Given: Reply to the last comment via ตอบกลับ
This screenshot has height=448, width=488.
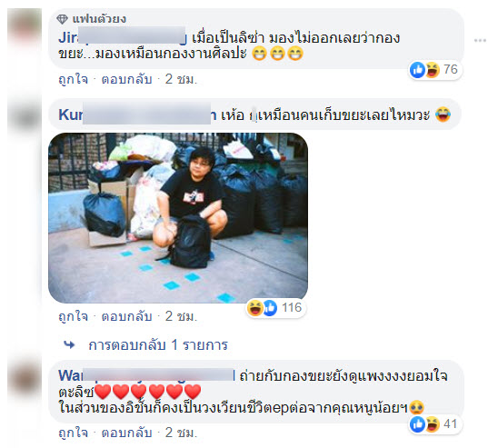Looking at the screenshot, I should point(126,433).
